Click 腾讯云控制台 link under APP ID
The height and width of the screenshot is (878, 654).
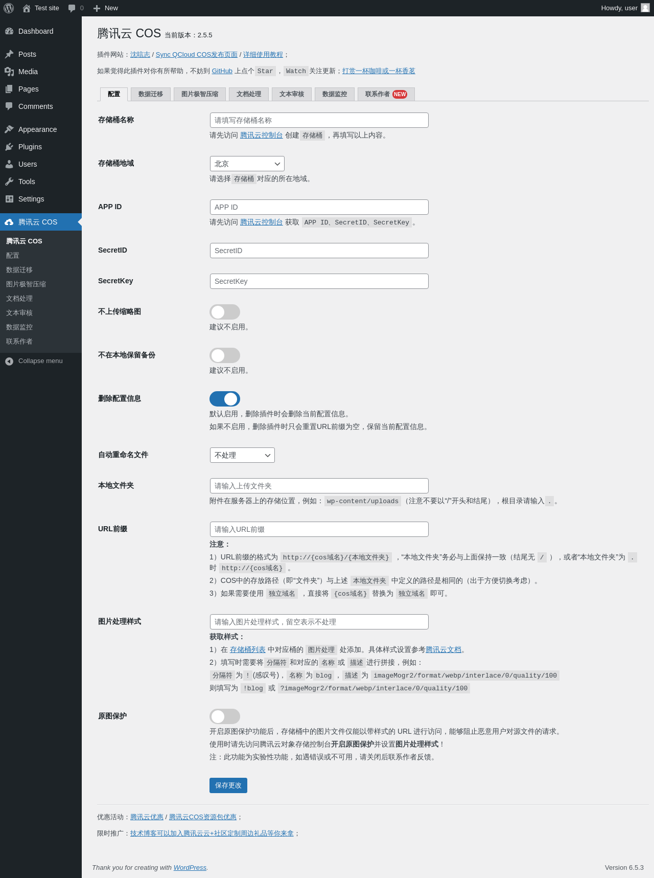coord(262,222)
